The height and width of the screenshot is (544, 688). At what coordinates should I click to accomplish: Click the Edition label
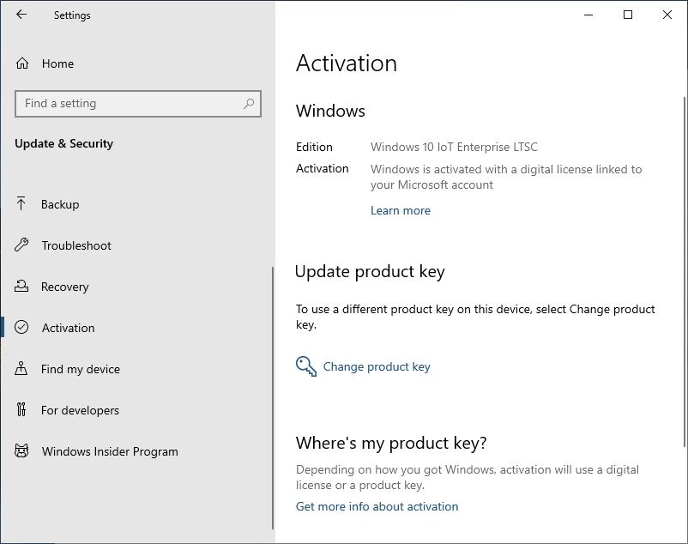[314, 147]
